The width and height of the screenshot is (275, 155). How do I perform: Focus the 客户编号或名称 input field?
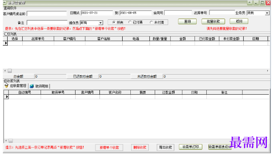coord(47,13)
